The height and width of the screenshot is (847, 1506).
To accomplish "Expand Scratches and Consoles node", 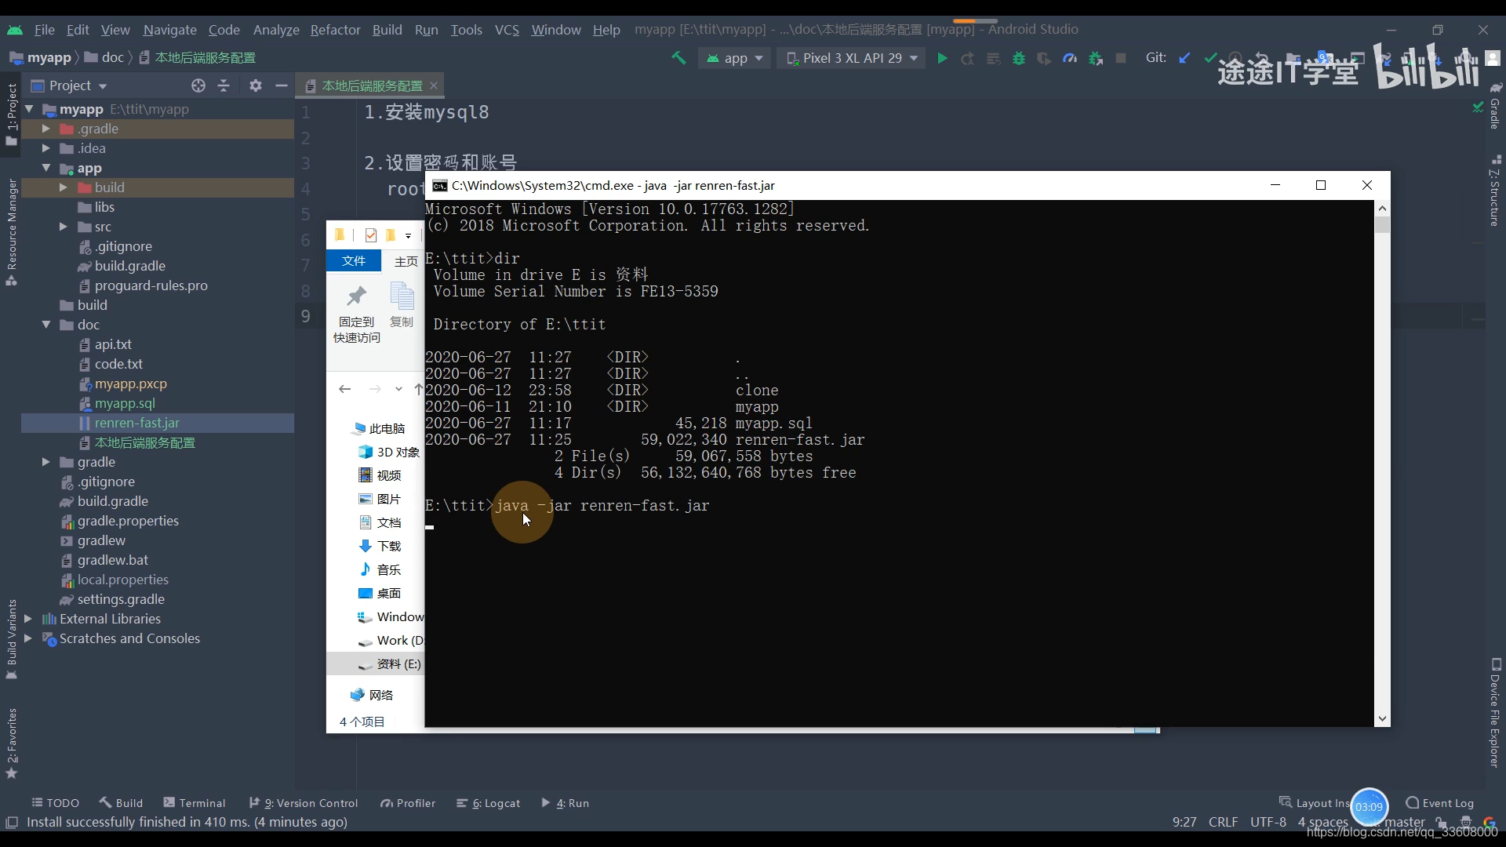I will point(29,638).
